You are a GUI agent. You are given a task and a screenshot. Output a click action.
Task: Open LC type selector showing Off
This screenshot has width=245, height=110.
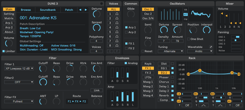pyautogui.click(x=187, y=105)
